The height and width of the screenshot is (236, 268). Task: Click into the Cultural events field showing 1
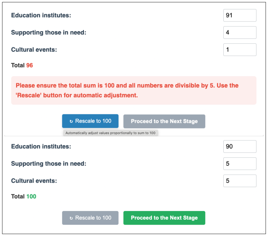coord(240,50)
